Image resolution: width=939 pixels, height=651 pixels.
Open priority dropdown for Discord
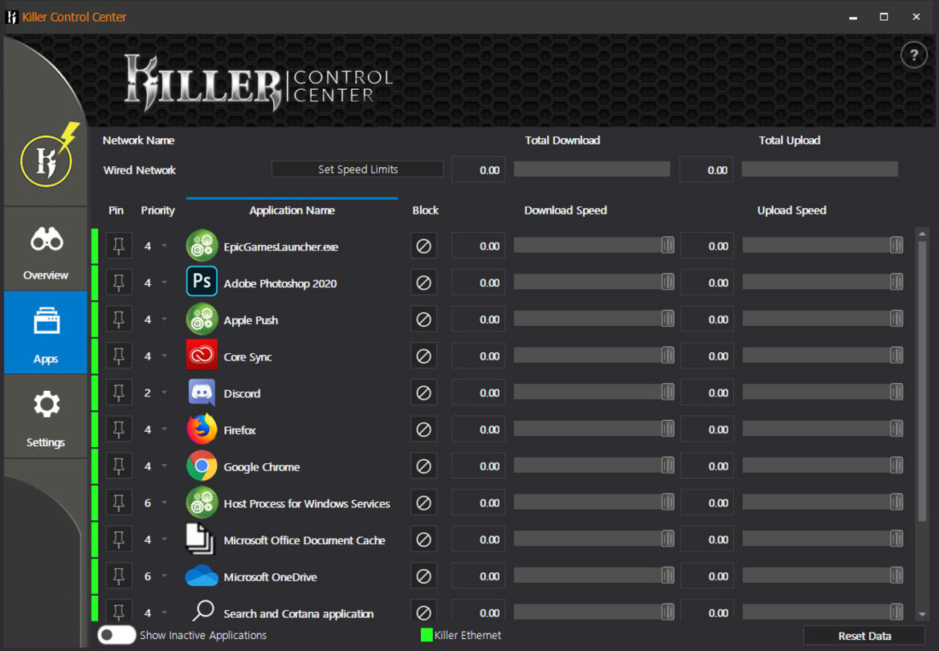(x=164, y=393)
